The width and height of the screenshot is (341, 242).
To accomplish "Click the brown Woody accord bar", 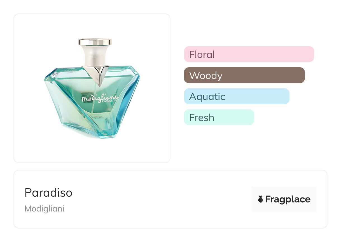I will (x=244, y=75).
